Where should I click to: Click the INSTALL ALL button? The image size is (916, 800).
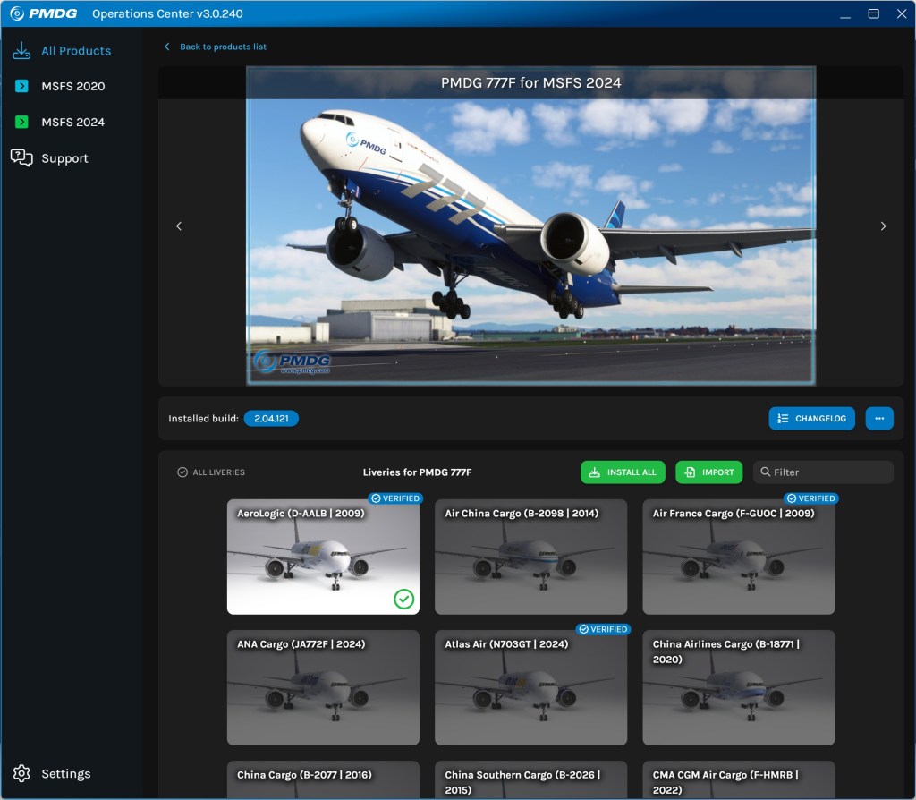click(x=623, y=472)
